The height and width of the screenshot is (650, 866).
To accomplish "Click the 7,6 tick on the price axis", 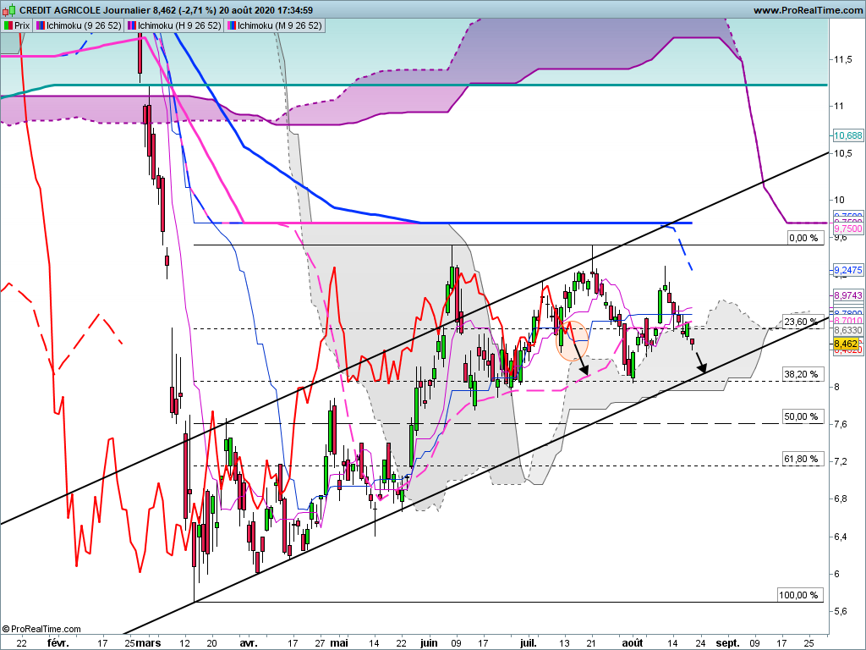I will 840,425.
